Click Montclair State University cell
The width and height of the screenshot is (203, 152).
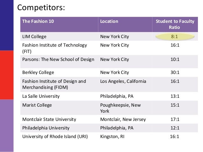(59, 119)
